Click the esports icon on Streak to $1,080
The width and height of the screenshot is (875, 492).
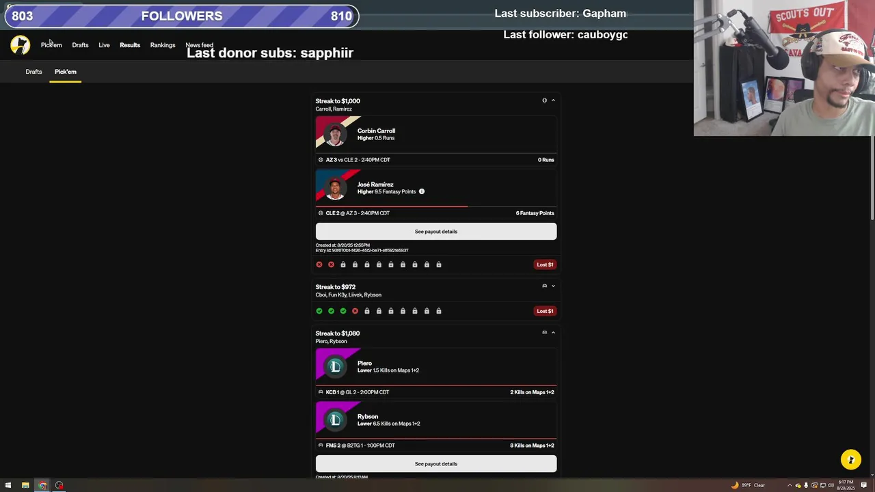pyautogui.click(x=544, y=333)
